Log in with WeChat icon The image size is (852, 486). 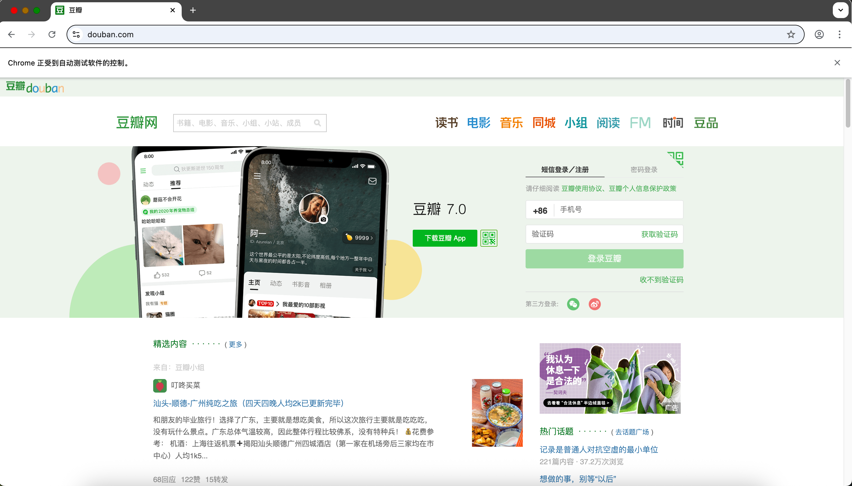(573, 304)
